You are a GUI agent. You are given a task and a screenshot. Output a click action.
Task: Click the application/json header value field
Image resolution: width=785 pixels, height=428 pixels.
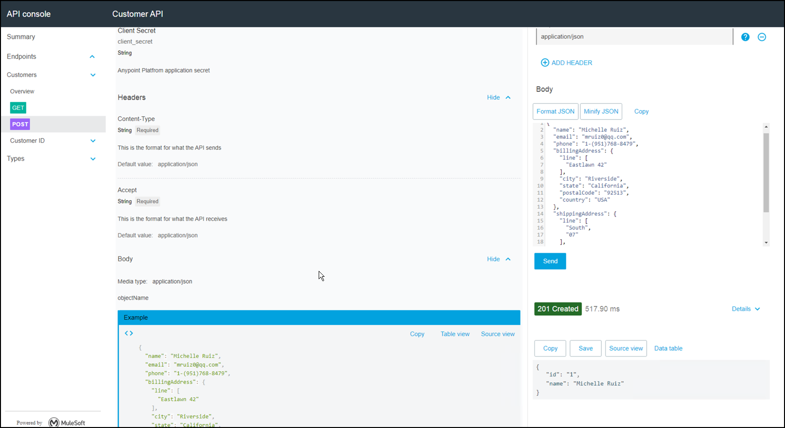tap(634, 36)
